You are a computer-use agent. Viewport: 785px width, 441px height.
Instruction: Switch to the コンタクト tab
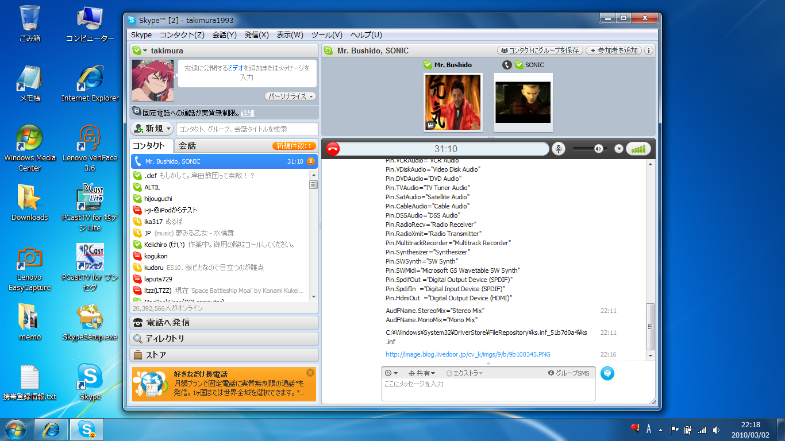(x=151, y=146)
